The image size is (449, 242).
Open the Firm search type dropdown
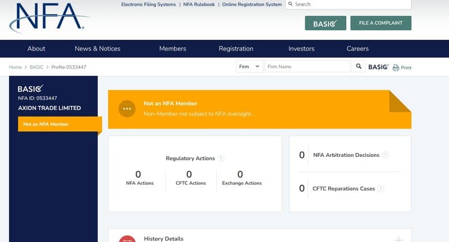click(x=249, y=66)
